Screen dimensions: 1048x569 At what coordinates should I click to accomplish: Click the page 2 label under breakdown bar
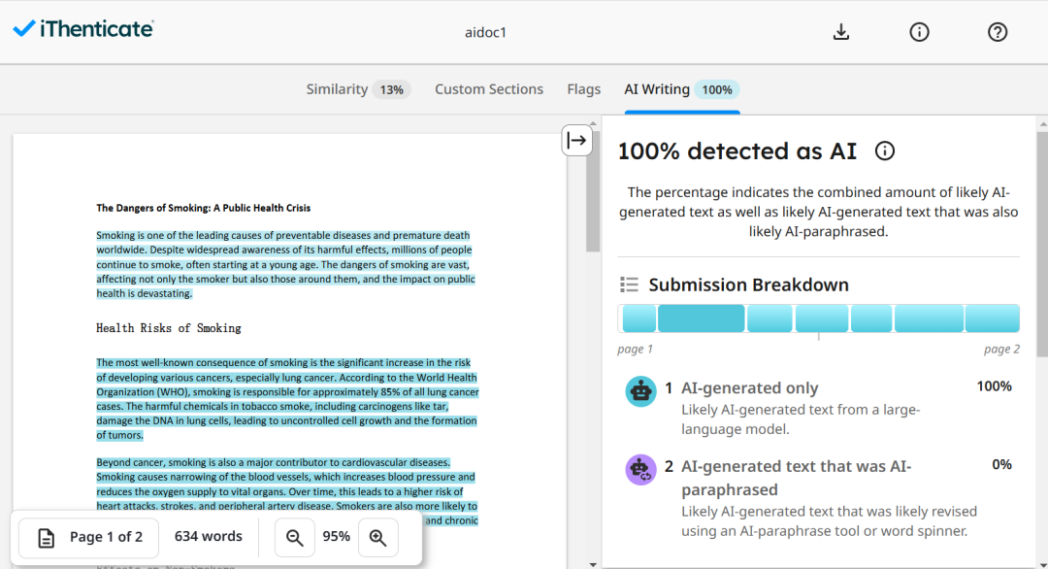point(1001,349)
